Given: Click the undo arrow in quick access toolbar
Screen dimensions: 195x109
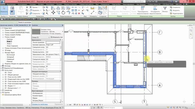Looking at the screenshot, I should [16, 19].
